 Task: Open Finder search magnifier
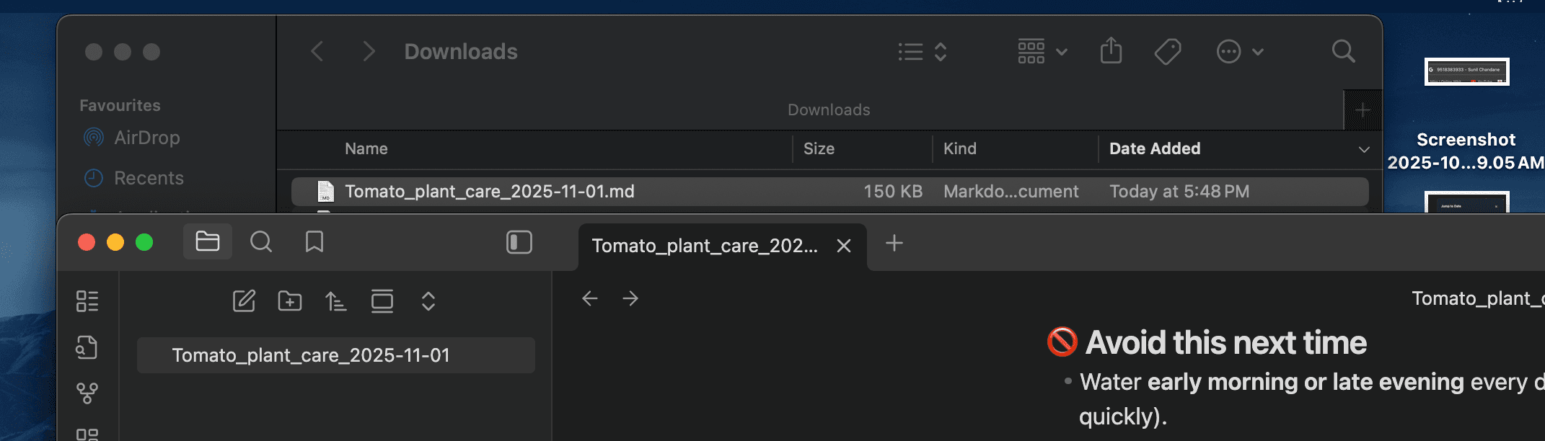(x=1343, y=51)
